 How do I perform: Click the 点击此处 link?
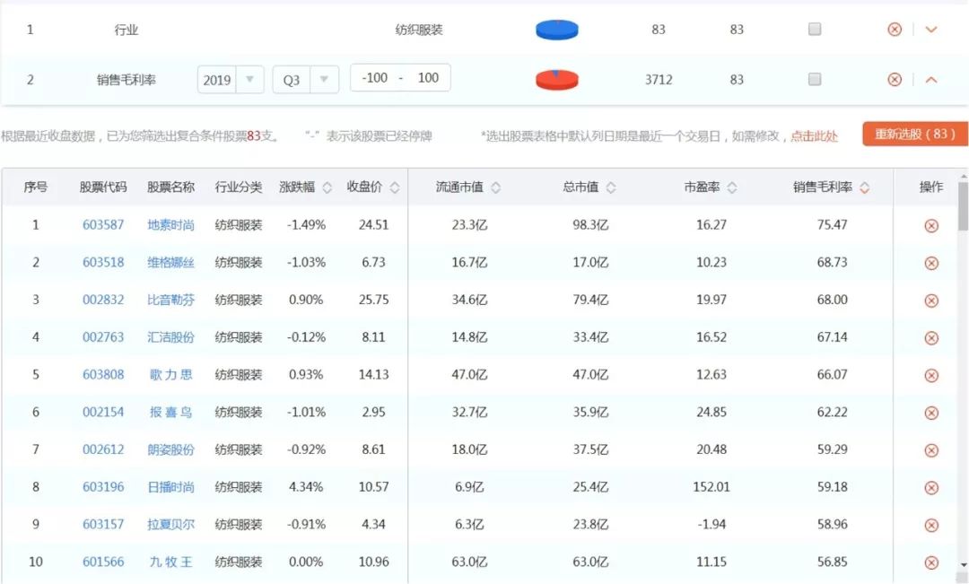pyautogui.click(x=814, y=136)
